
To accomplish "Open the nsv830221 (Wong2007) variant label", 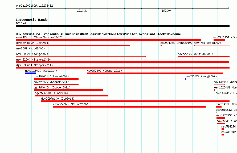I will [x=32, y=54].
